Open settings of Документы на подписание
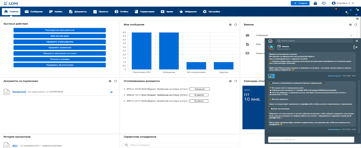Viewport: 361px width, 148px height. (110, 81)
